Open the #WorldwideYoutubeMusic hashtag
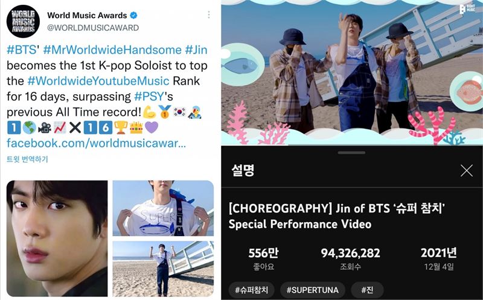 (98, 81)
